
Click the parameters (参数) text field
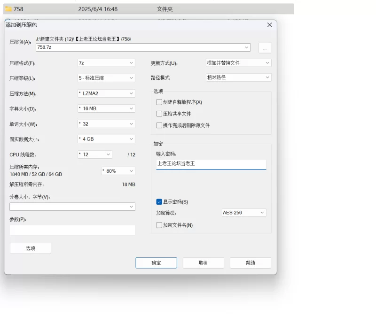[72, 230]
